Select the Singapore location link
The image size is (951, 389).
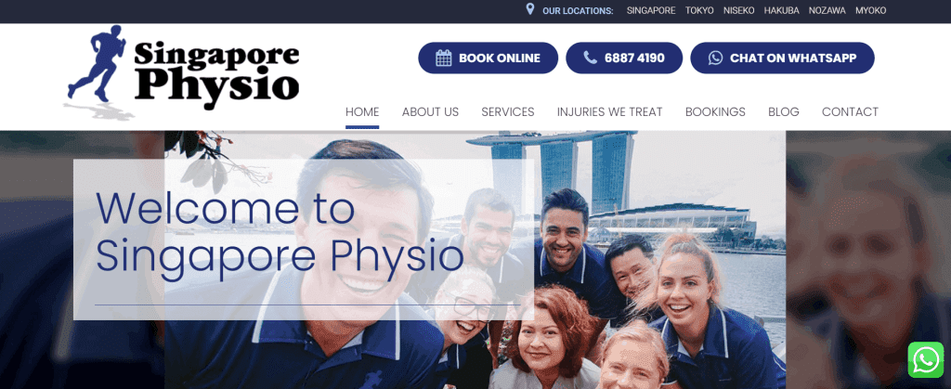pos(651,10)
